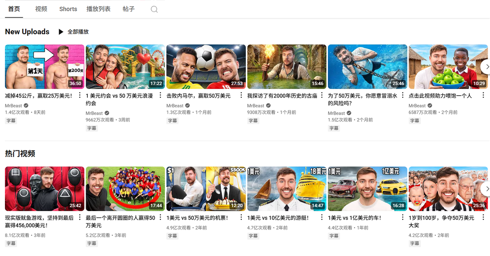Click verified badge under 冒溺水 video

(349, 113)
